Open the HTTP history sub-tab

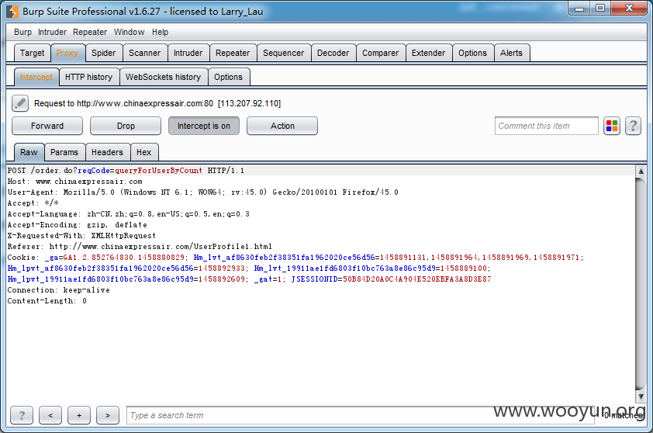click(x=88, y=77)
